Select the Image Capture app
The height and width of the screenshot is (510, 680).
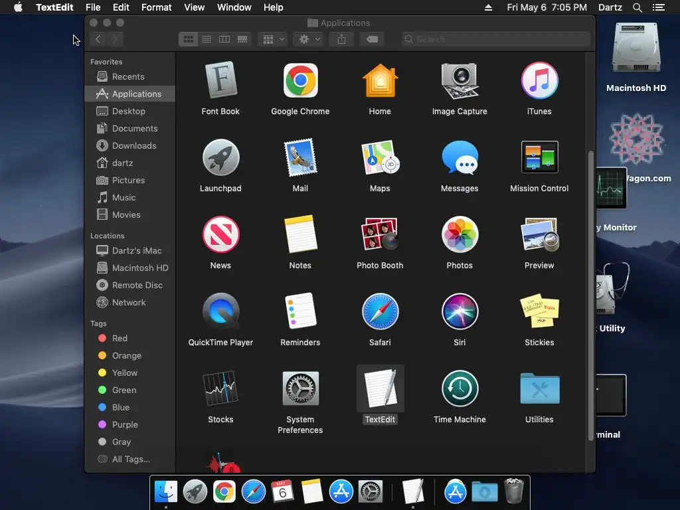point(460,80)
